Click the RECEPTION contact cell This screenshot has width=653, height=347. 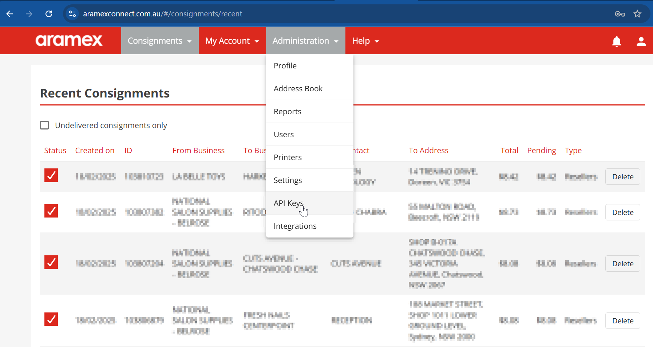click(x=351, y=320)
